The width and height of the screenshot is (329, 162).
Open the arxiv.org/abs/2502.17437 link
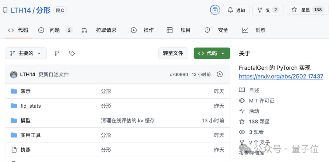281,76
